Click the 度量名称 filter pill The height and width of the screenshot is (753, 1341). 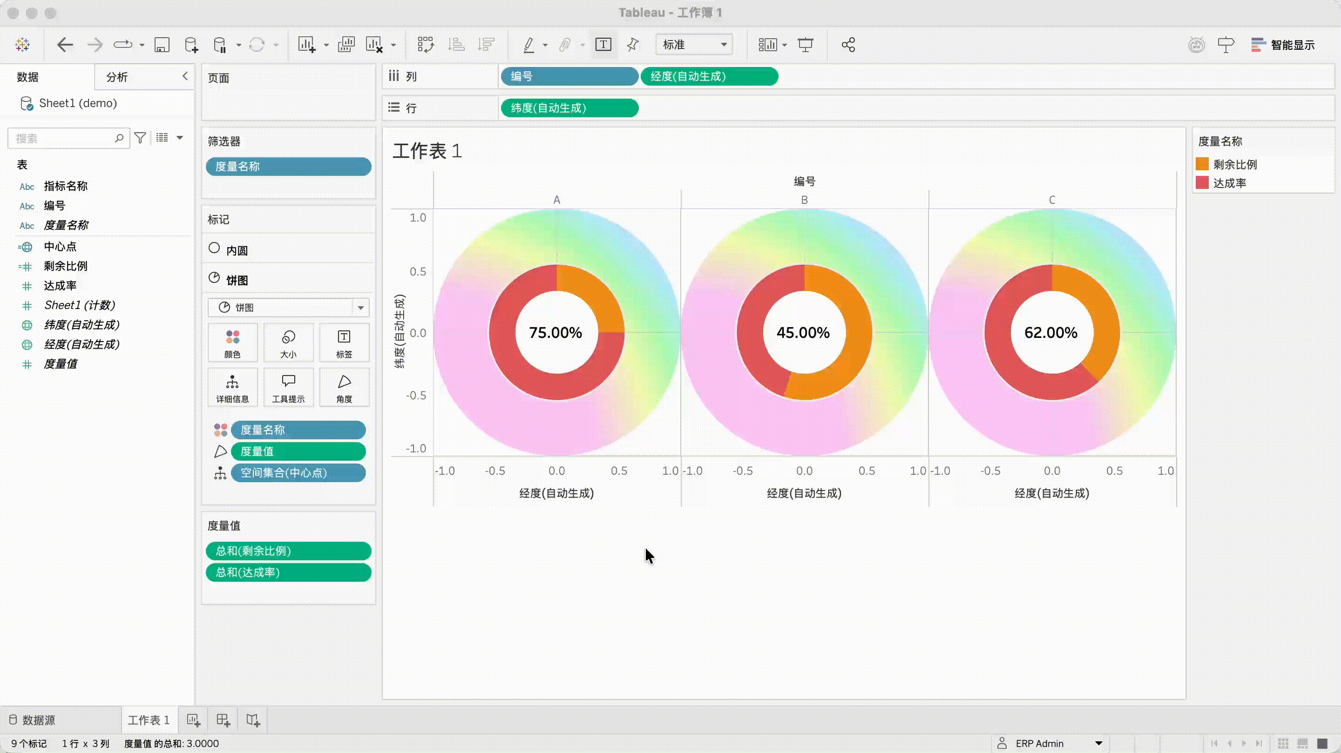coord(288,167)
